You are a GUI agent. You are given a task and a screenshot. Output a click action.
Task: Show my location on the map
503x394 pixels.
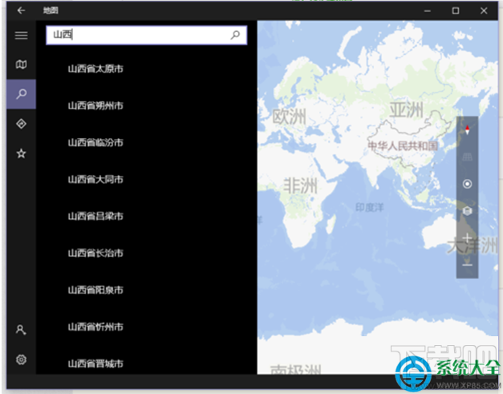(x=468, y=185)
